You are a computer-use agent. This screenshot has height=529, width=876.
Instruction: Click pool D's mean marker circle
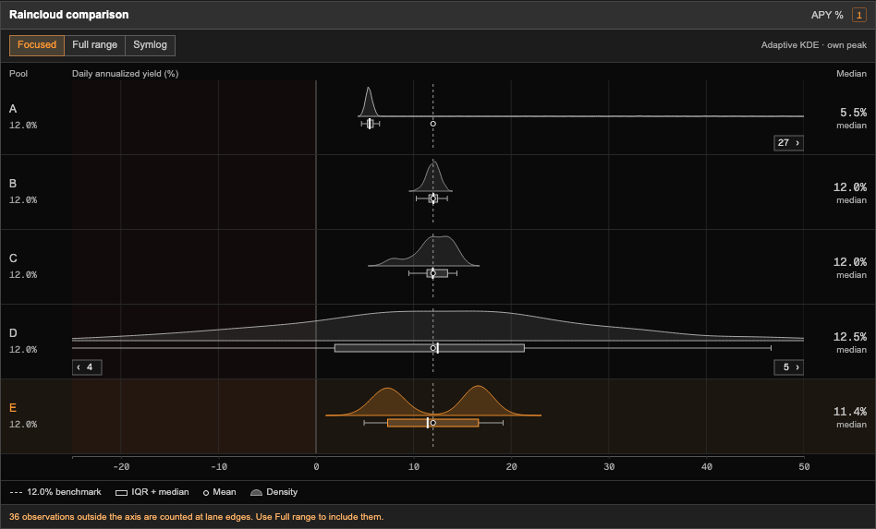click(x=433, y=348)
